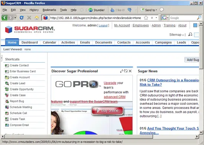Switch to the Campaigns tab
Viewport: 204px width, 145px height.
(x=163, y=42)
